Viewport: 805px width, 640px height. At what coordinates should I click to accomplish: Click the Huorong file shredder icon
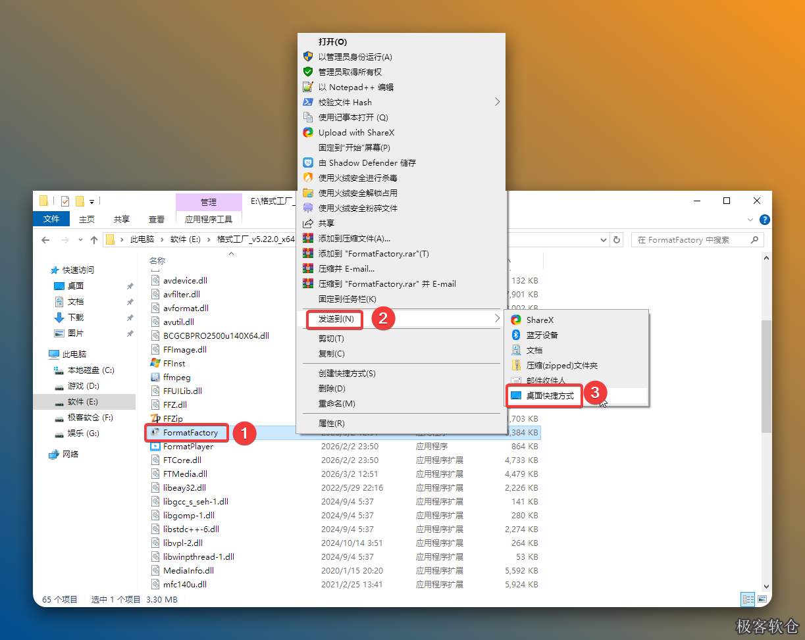click(x=307, y=208)
